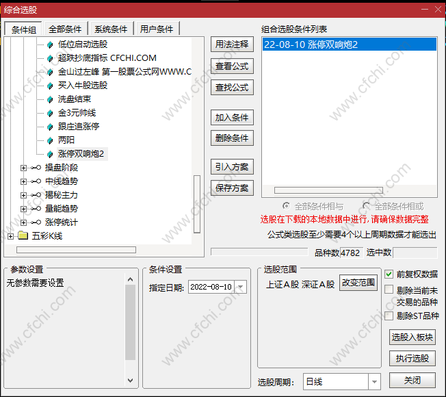Click the 执行选股 button
Viewport: 446px width, 397px height.
(412, 358)
